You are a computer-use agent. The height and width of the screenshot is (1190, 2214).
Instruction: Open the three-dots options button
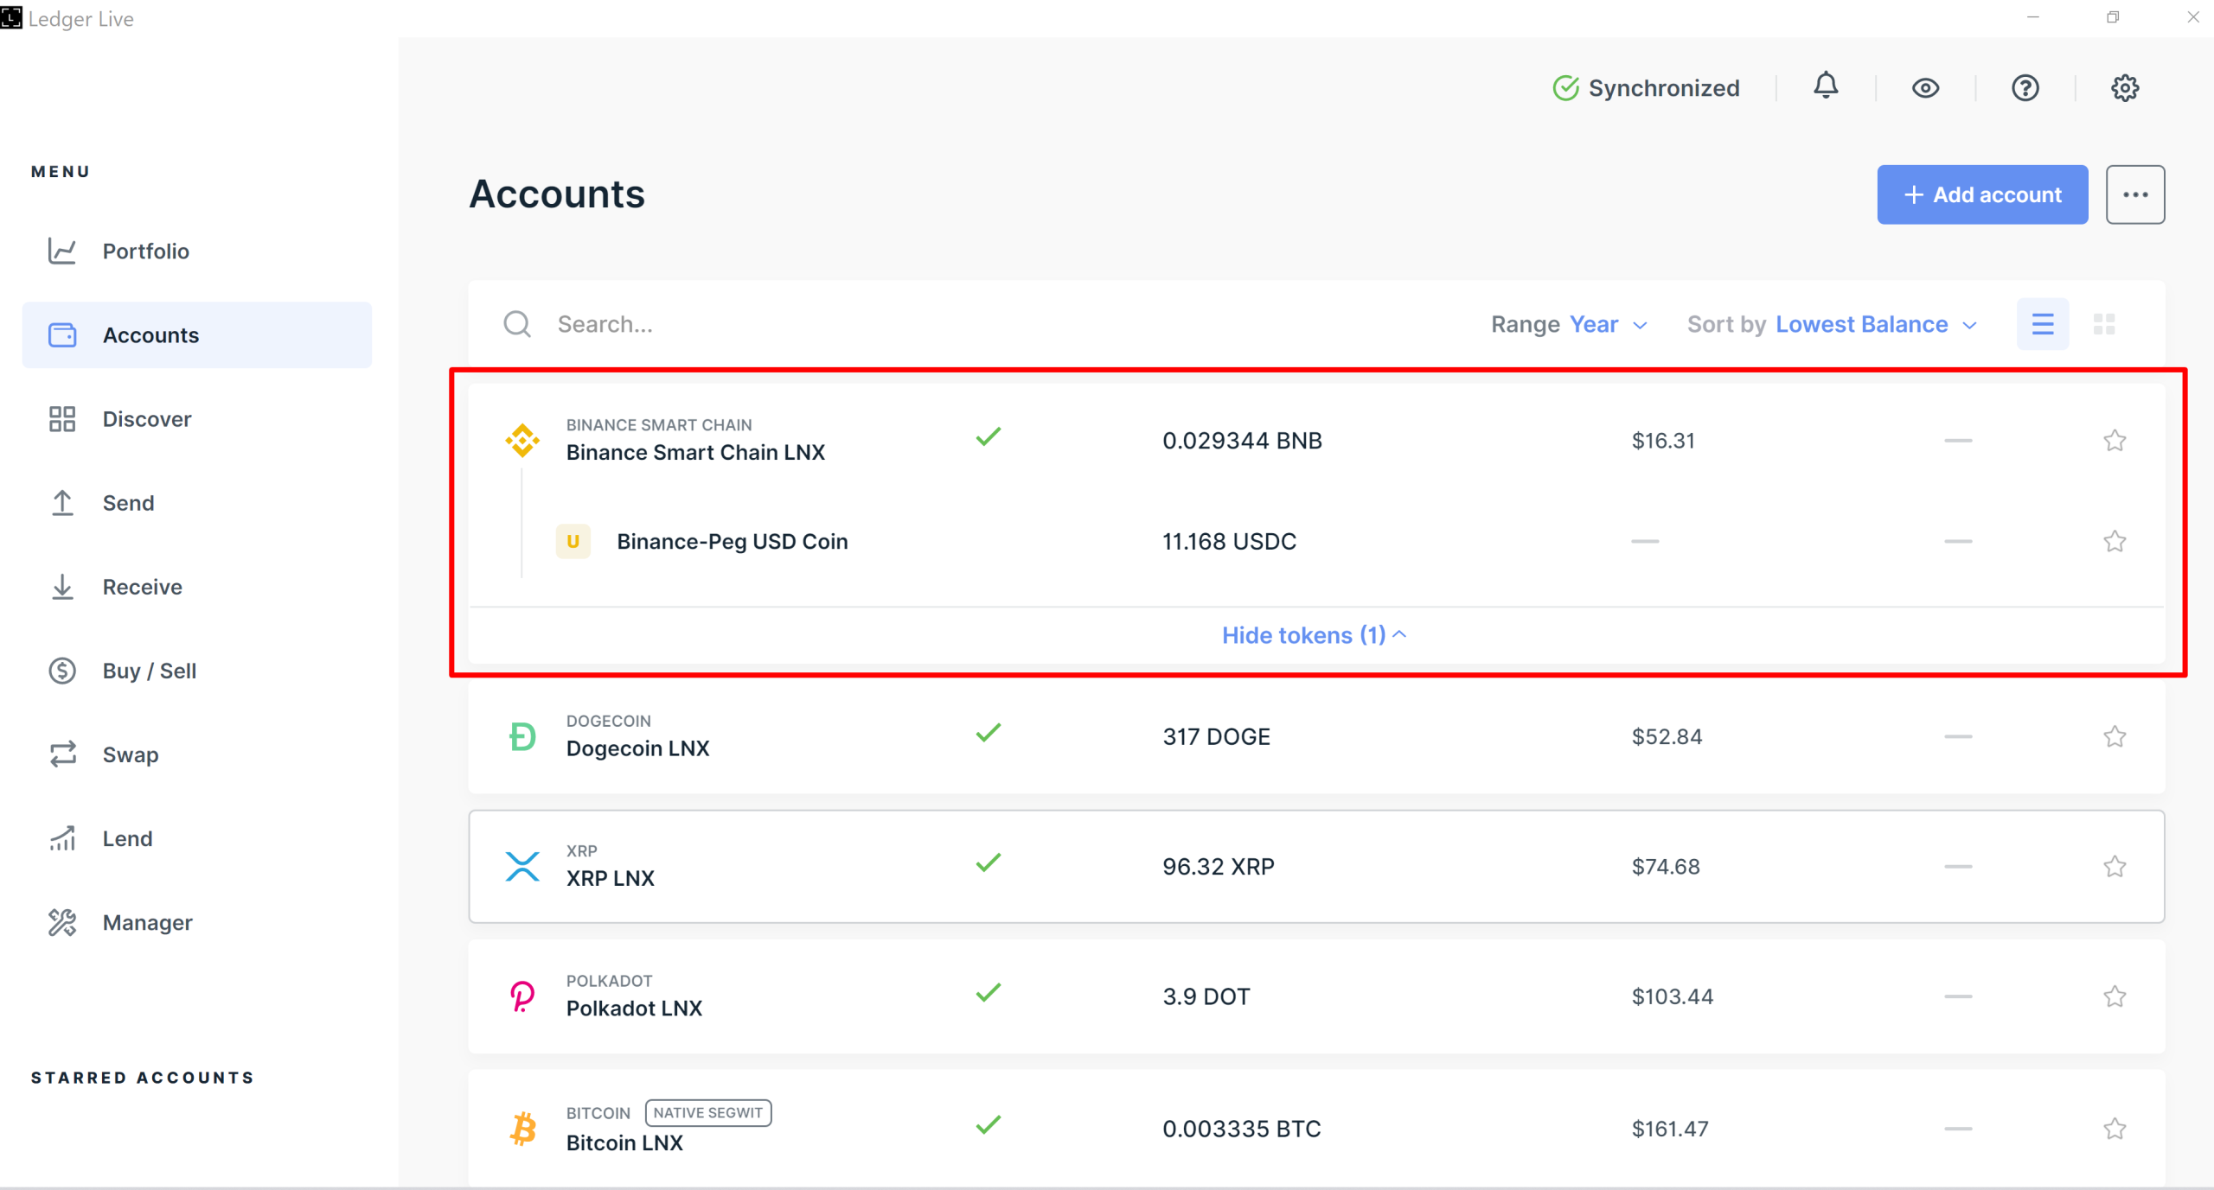(2135, 194)
